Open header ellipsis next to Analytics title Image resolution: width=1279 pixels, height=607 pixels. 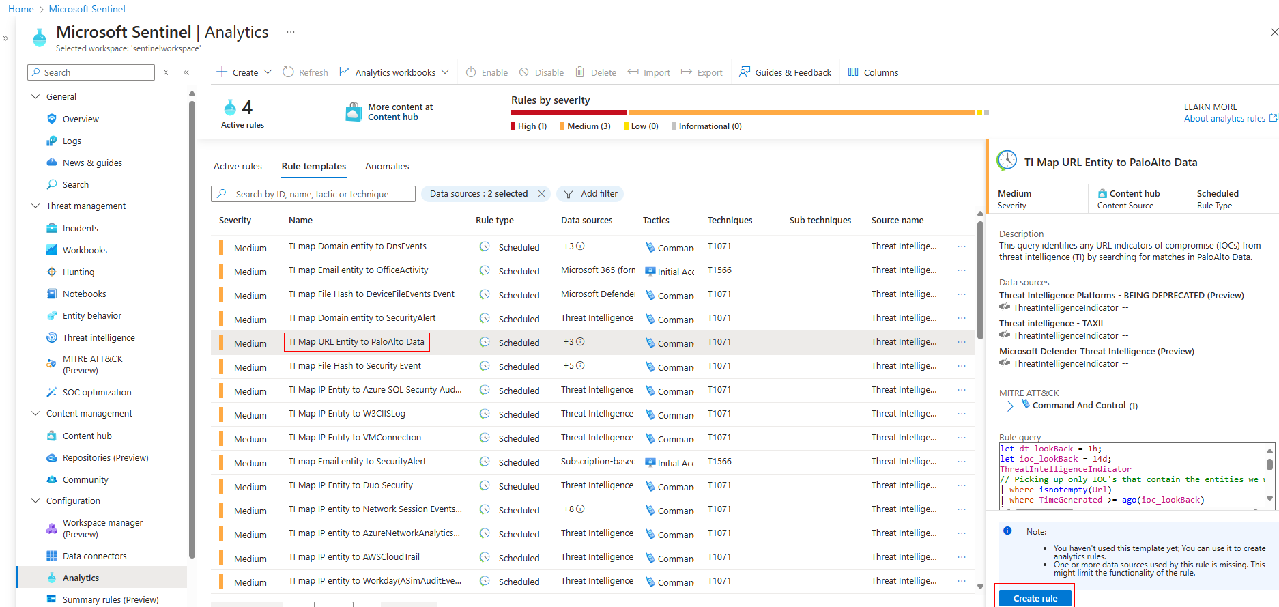tap(291, 32)
